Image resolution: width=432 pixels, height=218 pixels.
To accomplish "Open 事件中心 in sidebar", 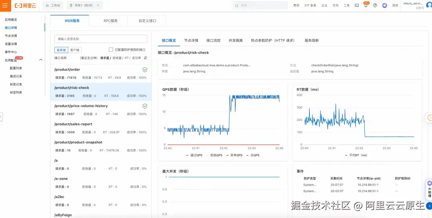I will point(11,52).
